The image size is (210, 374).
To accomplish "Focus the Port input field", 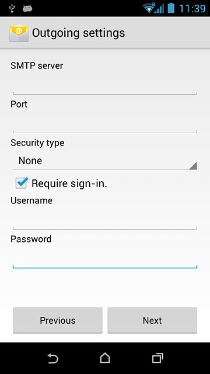I will (x=105, y=123).
